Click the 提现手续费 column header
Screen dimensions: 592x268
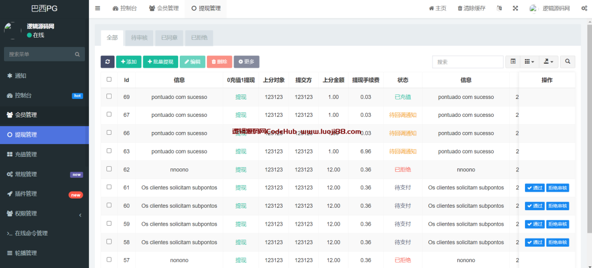366,80
